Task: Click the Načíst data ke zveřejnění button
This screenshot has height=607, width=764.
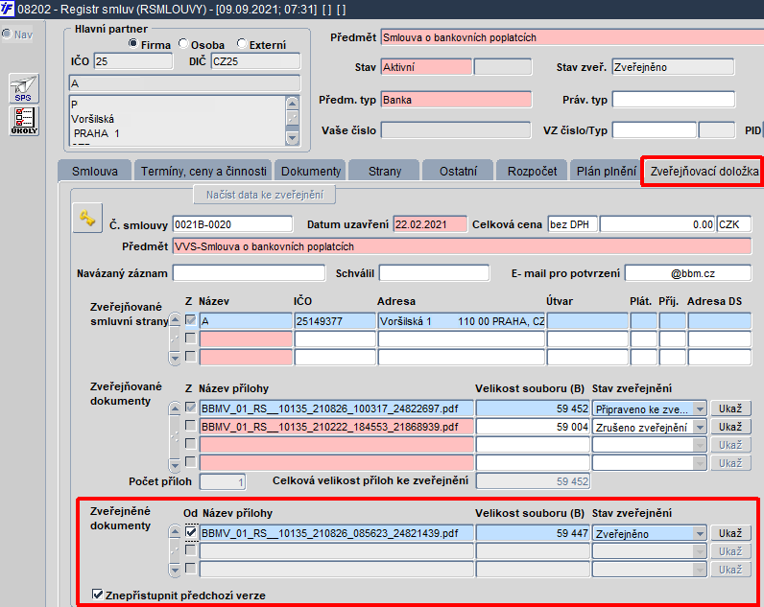Action: coord(265,195)
